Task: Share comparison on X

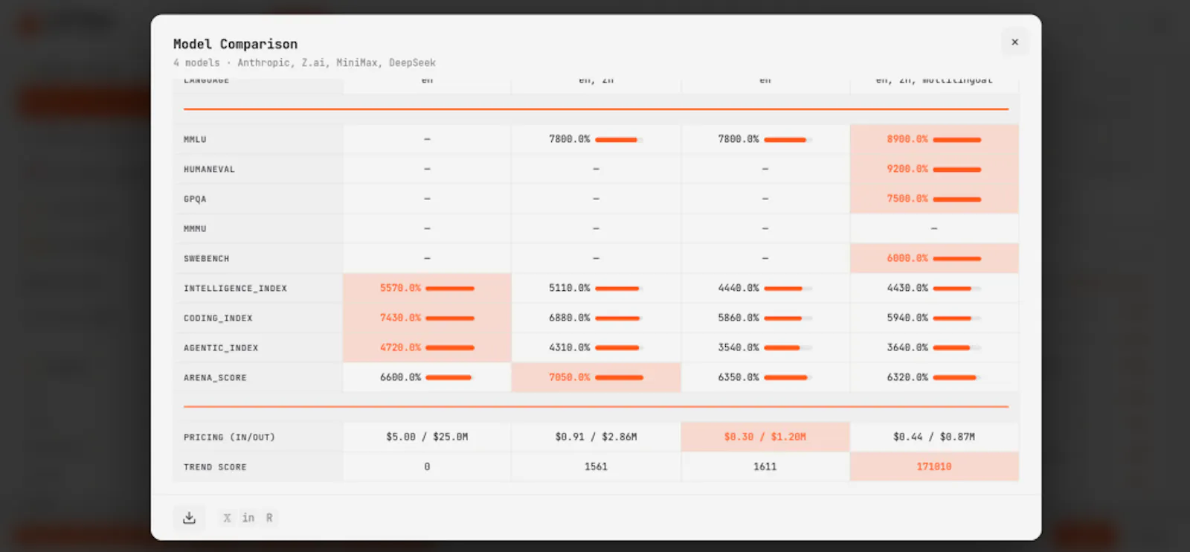Action: click(228, 518)
